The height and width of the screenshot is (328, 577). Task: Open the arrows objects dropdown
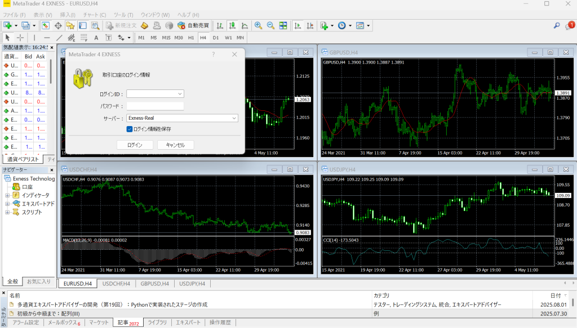pos(129,38)
